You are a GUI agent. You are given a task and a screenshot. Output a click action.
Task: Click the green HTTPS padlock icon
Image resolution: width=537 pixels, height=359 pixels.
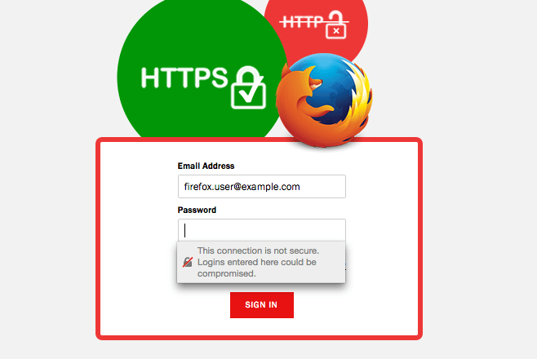pos(248,87)
